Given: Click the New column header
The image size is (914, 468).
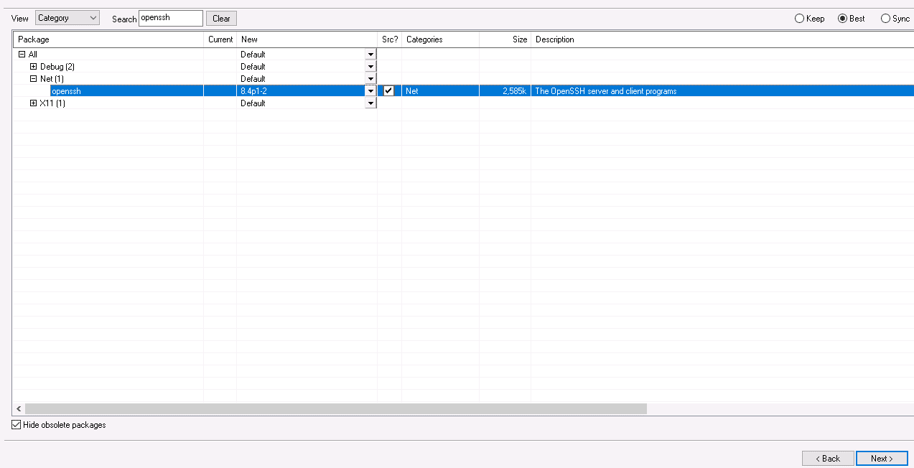Looking at the screenshot, I should tap(307, 39).
